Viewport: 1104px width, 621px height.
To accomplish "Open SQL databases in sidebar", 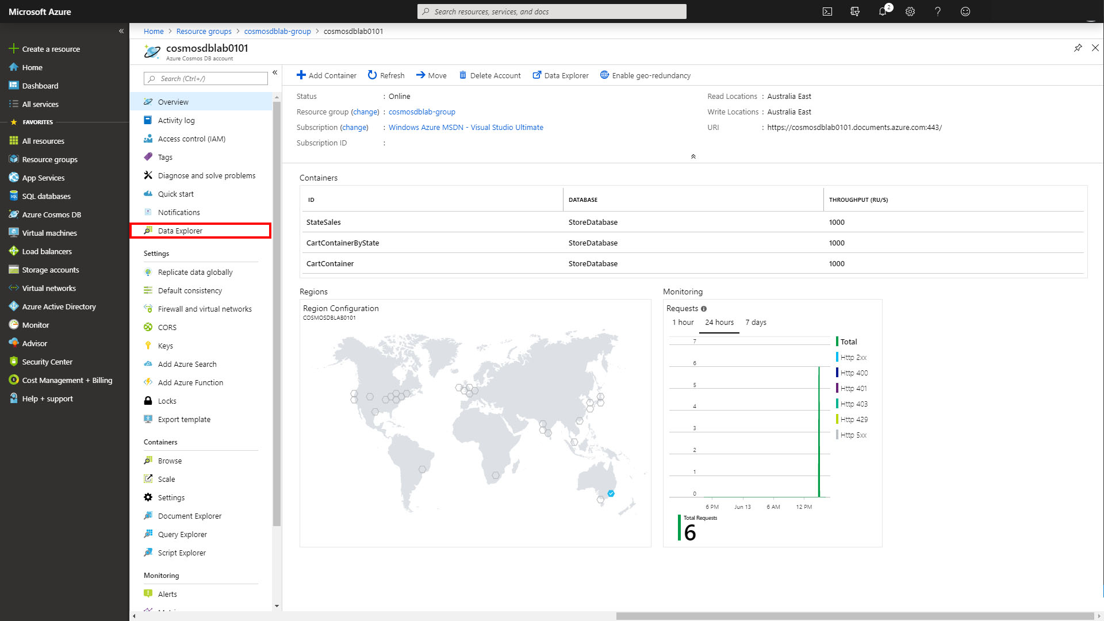I will [x=40, y=196].
